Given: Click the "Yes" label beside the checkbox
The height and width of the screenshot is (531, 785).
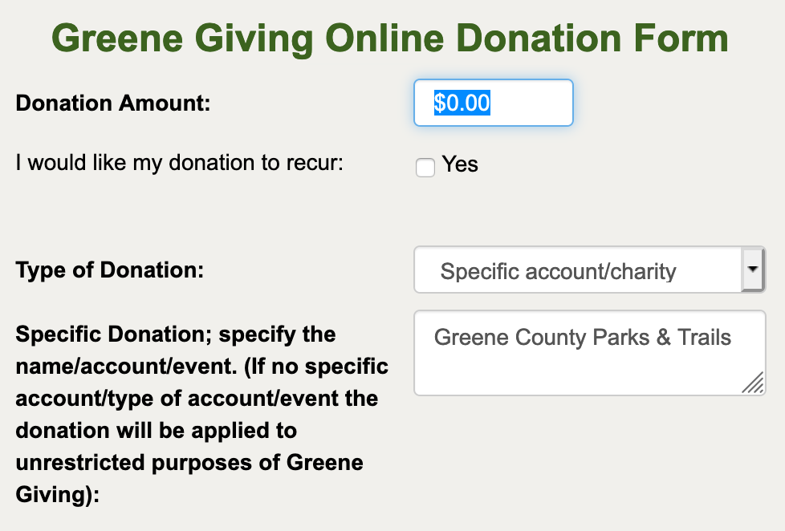Looking at the screenshot, I should click(x=460, y=164).
